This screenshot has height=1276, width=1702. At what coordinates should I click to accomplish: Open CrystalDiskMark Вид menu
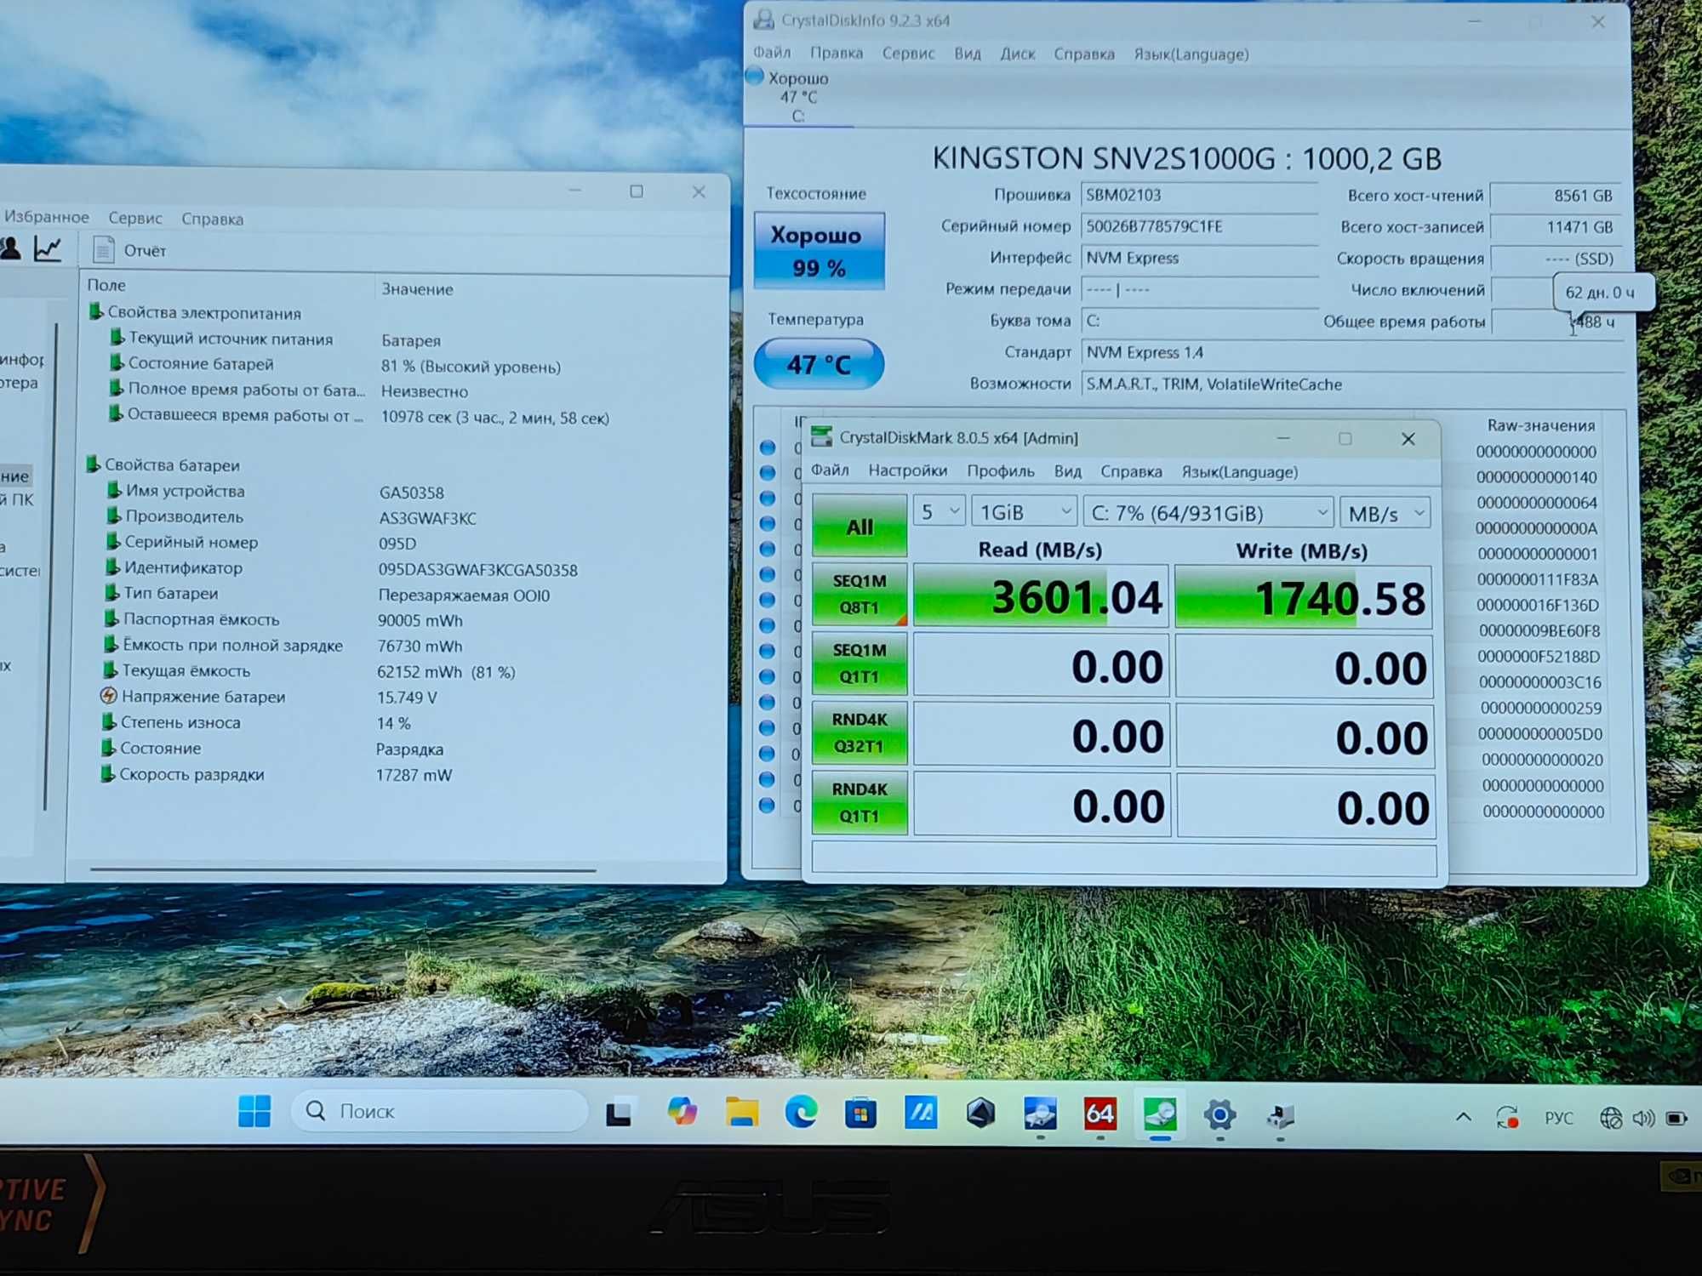point(1067,471)
